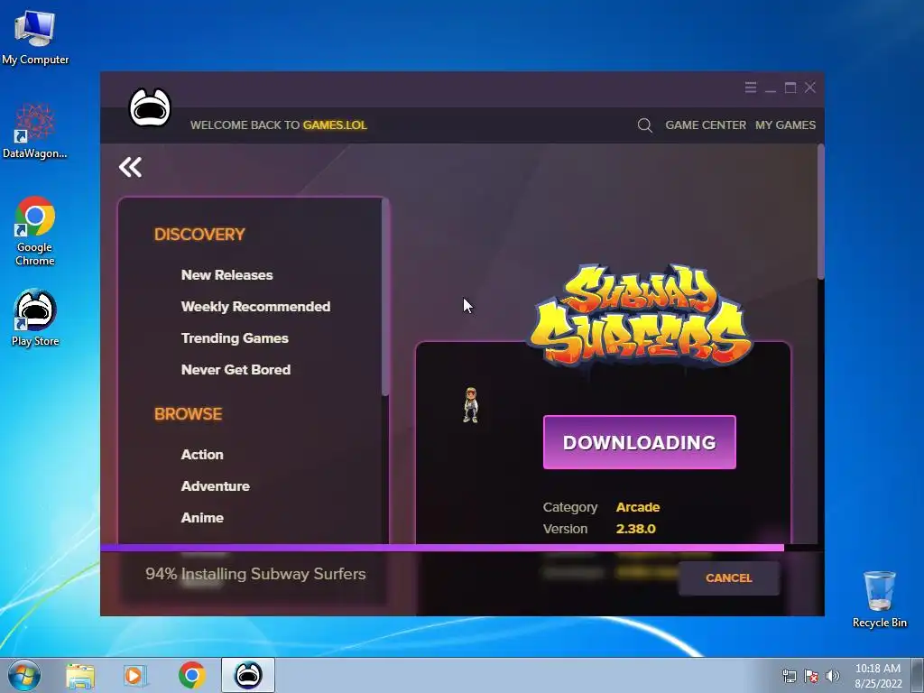Open the search magnifier icon
This screenshot has width=924, height=693.
click(x=644, y=125)
